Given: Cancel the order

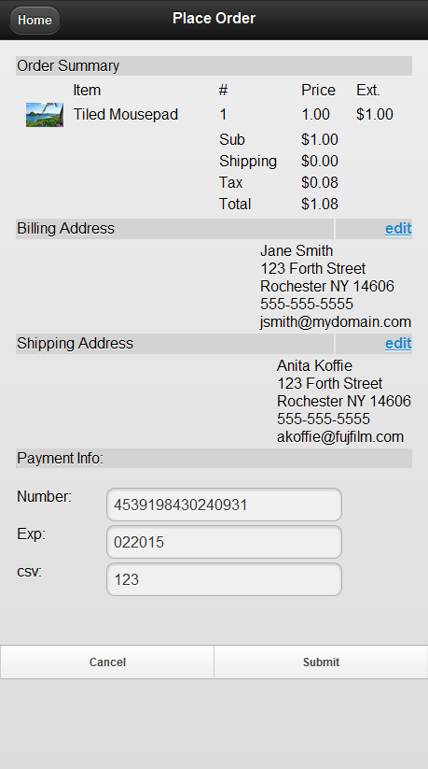Looking at the screenshot, I should click(x=107, y=662).
